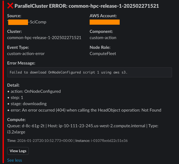
Task: Click the red X error icon
Action: coord(10,6)
